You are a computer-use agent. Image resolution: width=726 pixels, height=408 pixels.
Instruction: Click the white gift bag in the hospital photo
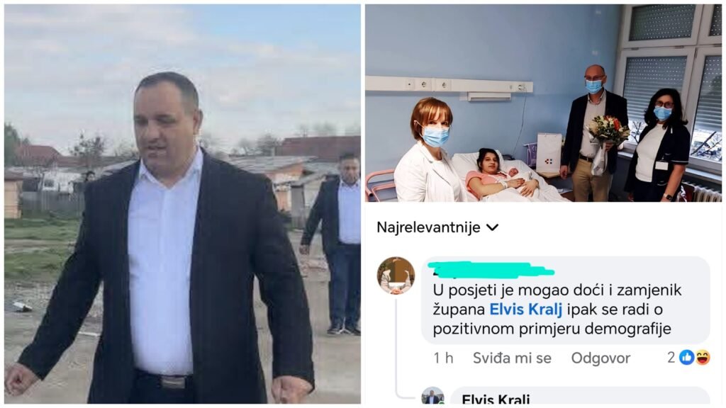coord(549,153)
